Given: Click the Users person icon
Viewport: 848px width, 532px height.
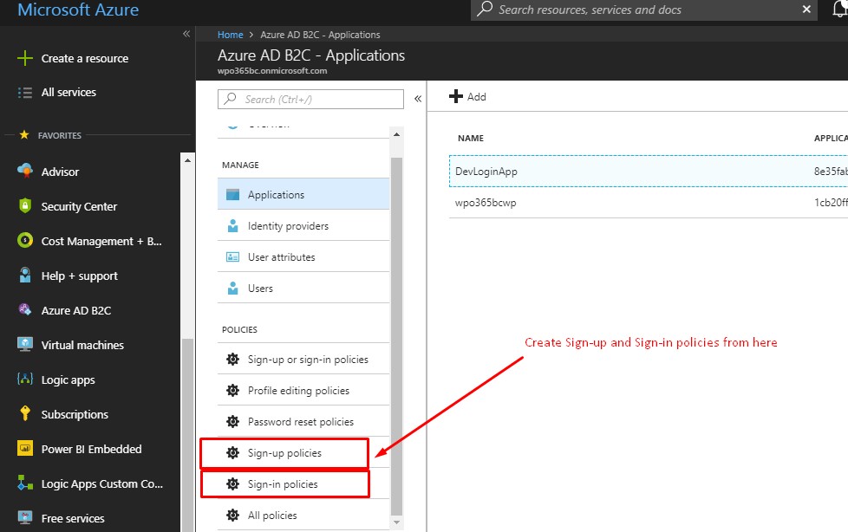Looking at the screenshot, I should pyautogui.click(x=232, y=289).
